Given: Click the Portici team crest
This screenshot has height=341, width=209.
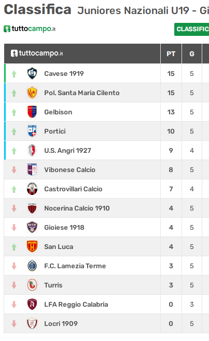Looking at the screenshot, I should [32, 131].
